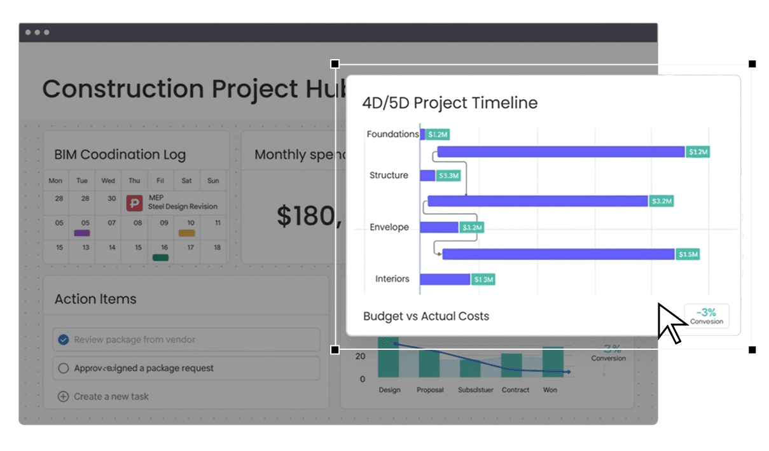The height and width of the screenshot is (451, 769).
Task: Select the Interiors $1.3M timeline bar
Action: point(445,279)
